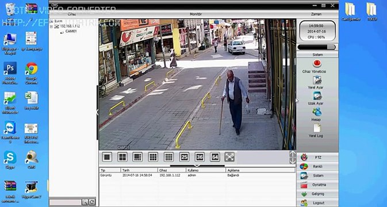This screenshot has height=207, width=387.
Task: Open Yerel Log viewer
Action: [x=317, y=131]
